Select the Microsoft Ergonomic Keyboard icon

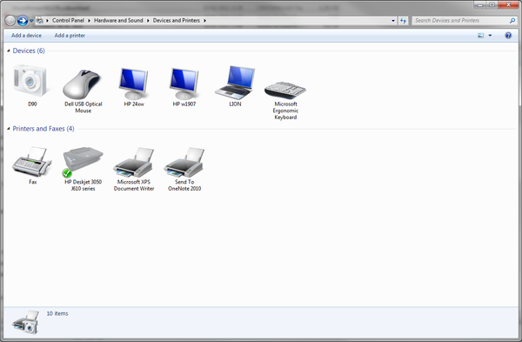coord(285,90)
